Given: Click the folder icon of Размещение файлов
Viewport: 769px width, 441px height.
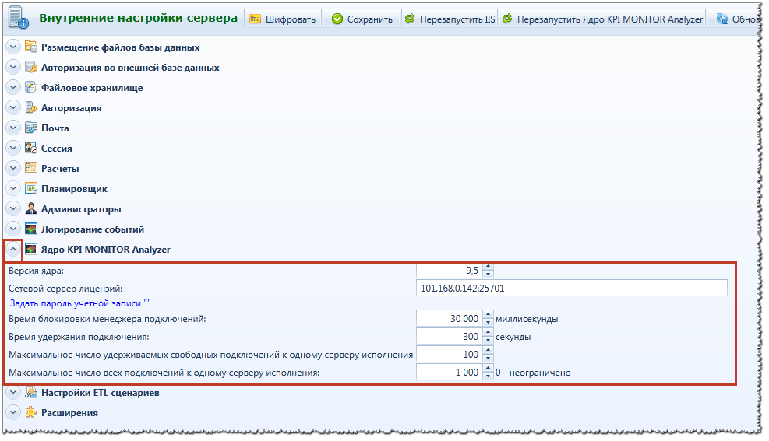Looking at the screenshot, I should click(31, 47).
